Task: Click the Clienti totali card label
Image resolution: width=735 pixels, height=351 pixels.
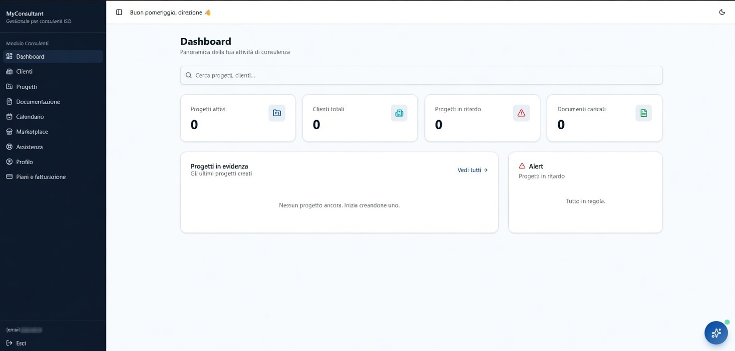Action: pyautogui.click(x=328, y=109)
